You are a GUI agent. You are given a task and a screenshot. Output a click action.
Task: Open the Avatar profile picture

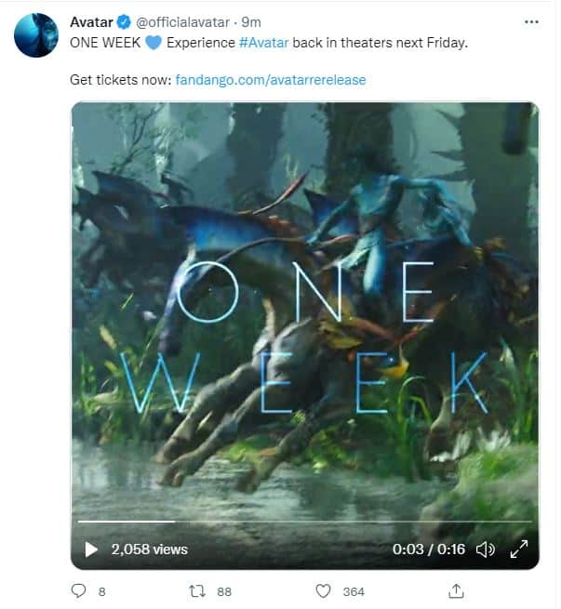36,35
